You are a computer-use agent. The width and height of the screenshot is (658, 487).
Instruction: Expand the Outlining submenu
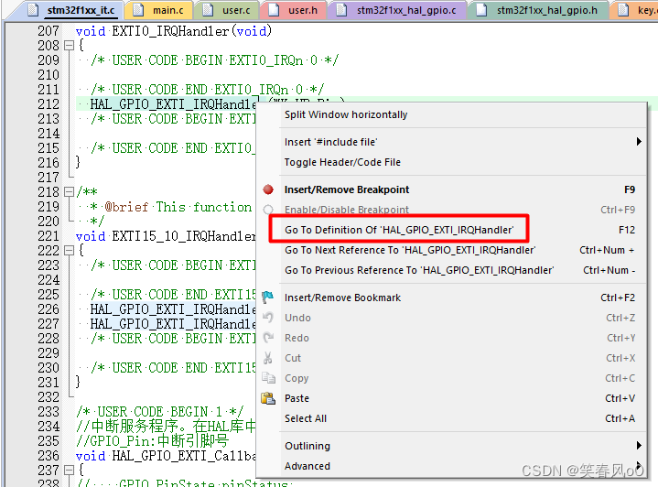(x=451, y=446)
